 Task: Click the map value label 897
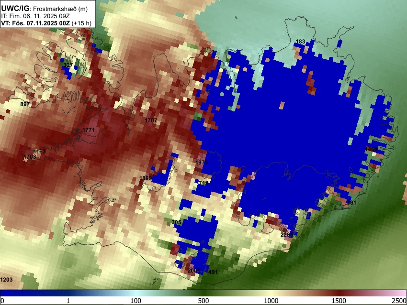[x=25, y=104]
